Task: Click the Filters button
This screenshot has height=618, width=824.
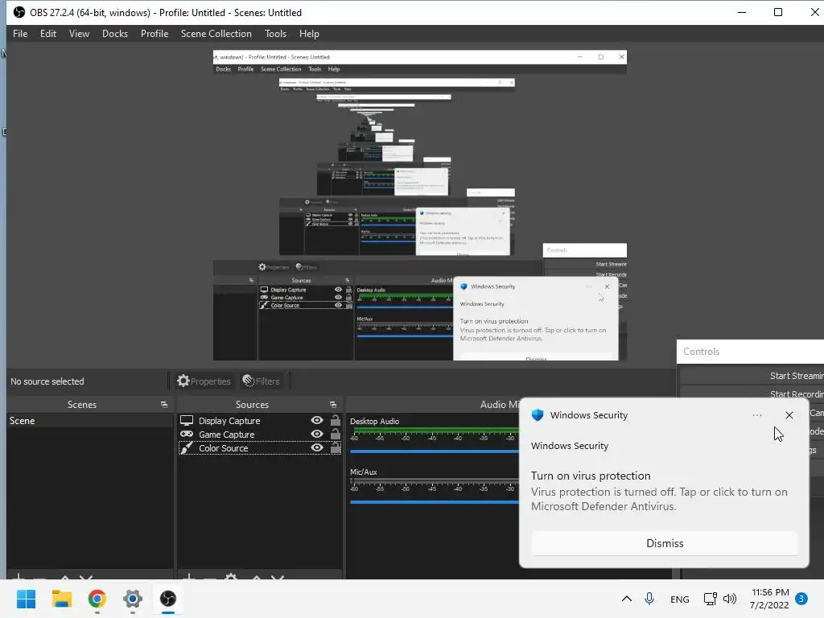Action: coord(262,381)
